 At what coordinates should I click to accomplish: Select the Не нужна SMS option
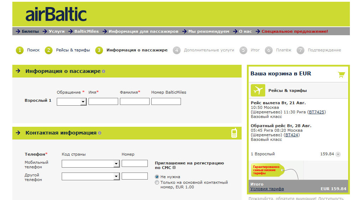pyautogui.click(x=157, y=177)
